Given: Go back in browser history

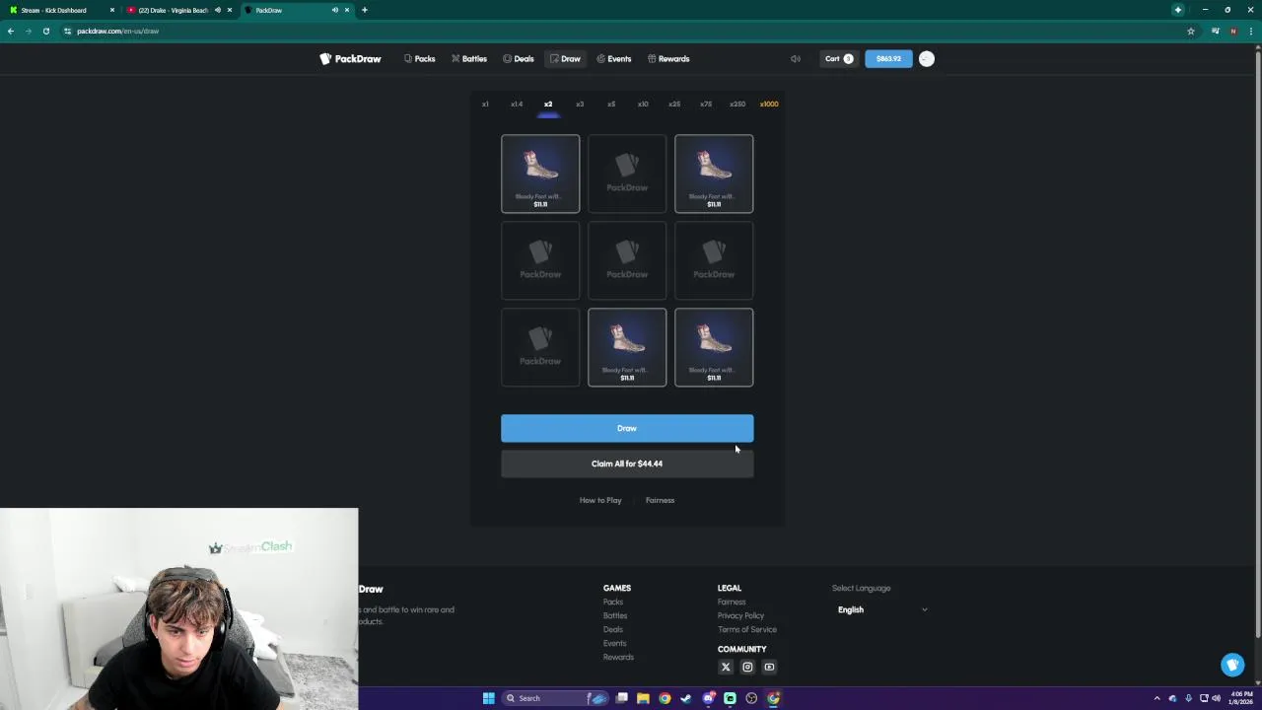Looking at the screenshot, I should tap(11, 32).
